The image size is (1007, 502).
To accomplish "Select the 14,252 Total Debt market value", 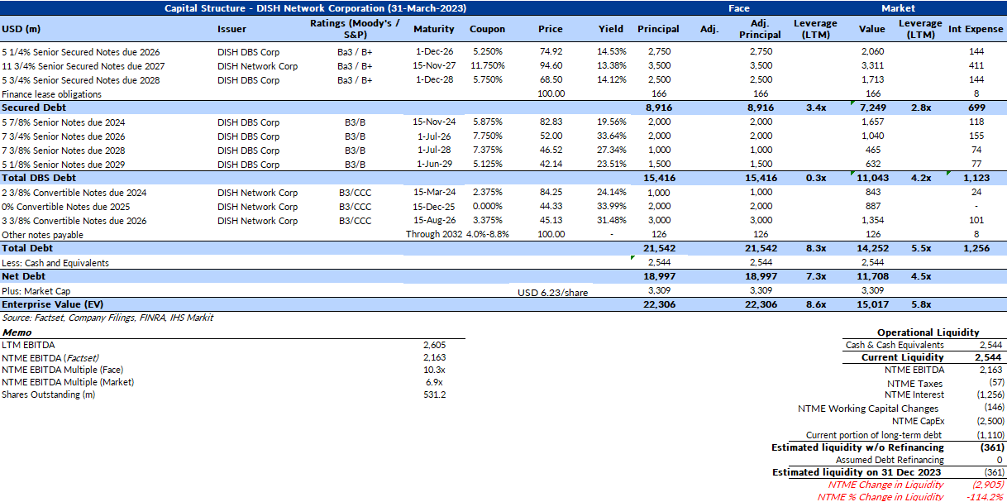I will pos(871,248).
